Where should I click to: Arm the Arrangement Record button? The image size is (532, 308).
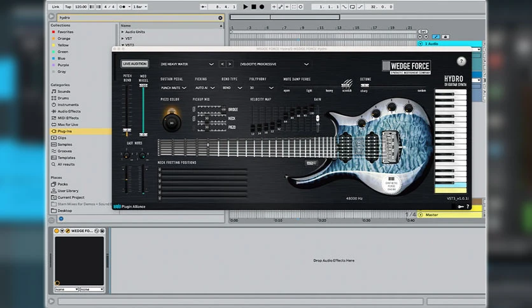262,7
